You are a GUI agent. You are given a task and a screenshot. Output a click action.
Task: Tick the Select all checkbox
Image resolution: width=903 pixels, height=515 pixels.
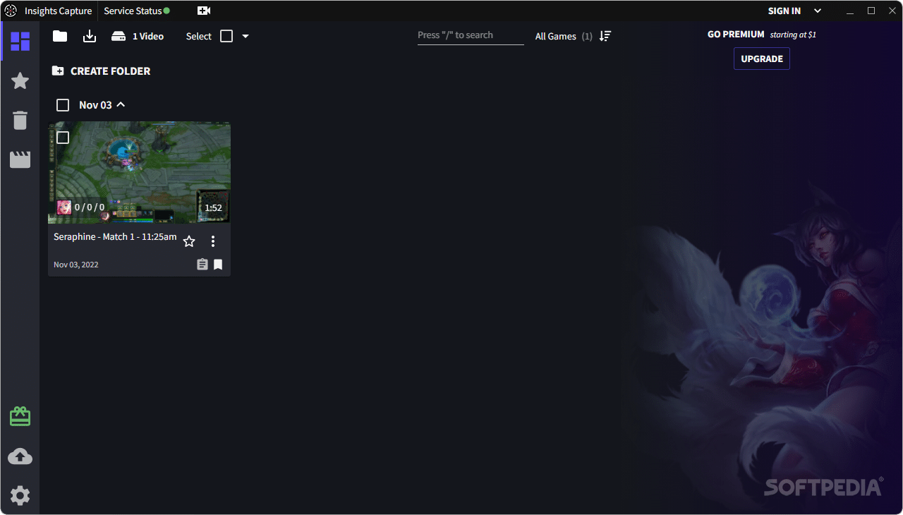pos(226,36)
